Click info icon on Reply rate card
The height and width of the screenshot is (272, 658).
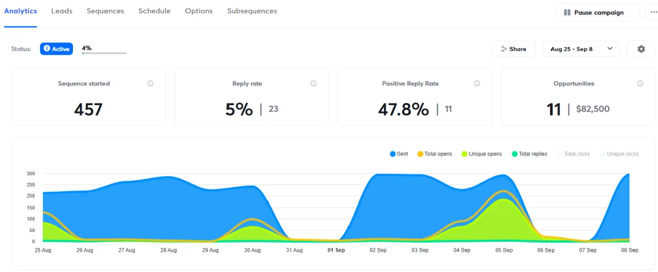(x=314, y=84)
